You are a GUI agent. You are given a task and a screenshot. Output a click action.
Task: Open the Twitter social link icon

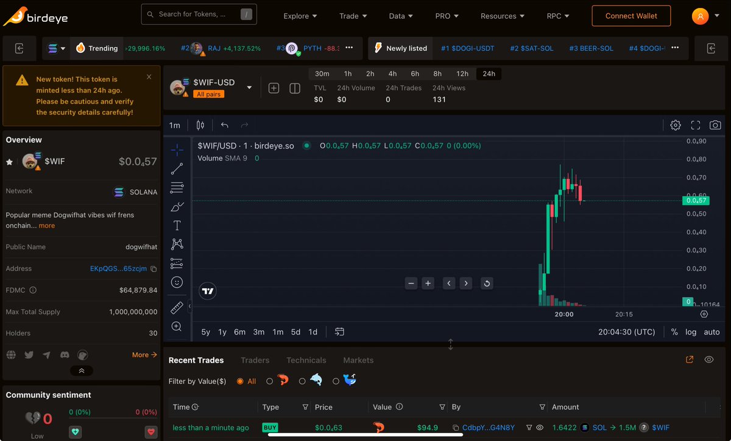(x=29, y=355)
